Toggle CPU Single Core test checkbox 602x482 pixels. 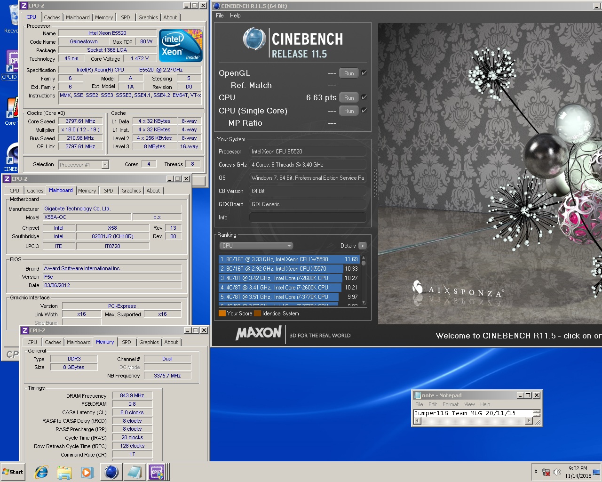pyautogui.click(x=364, y=111)
